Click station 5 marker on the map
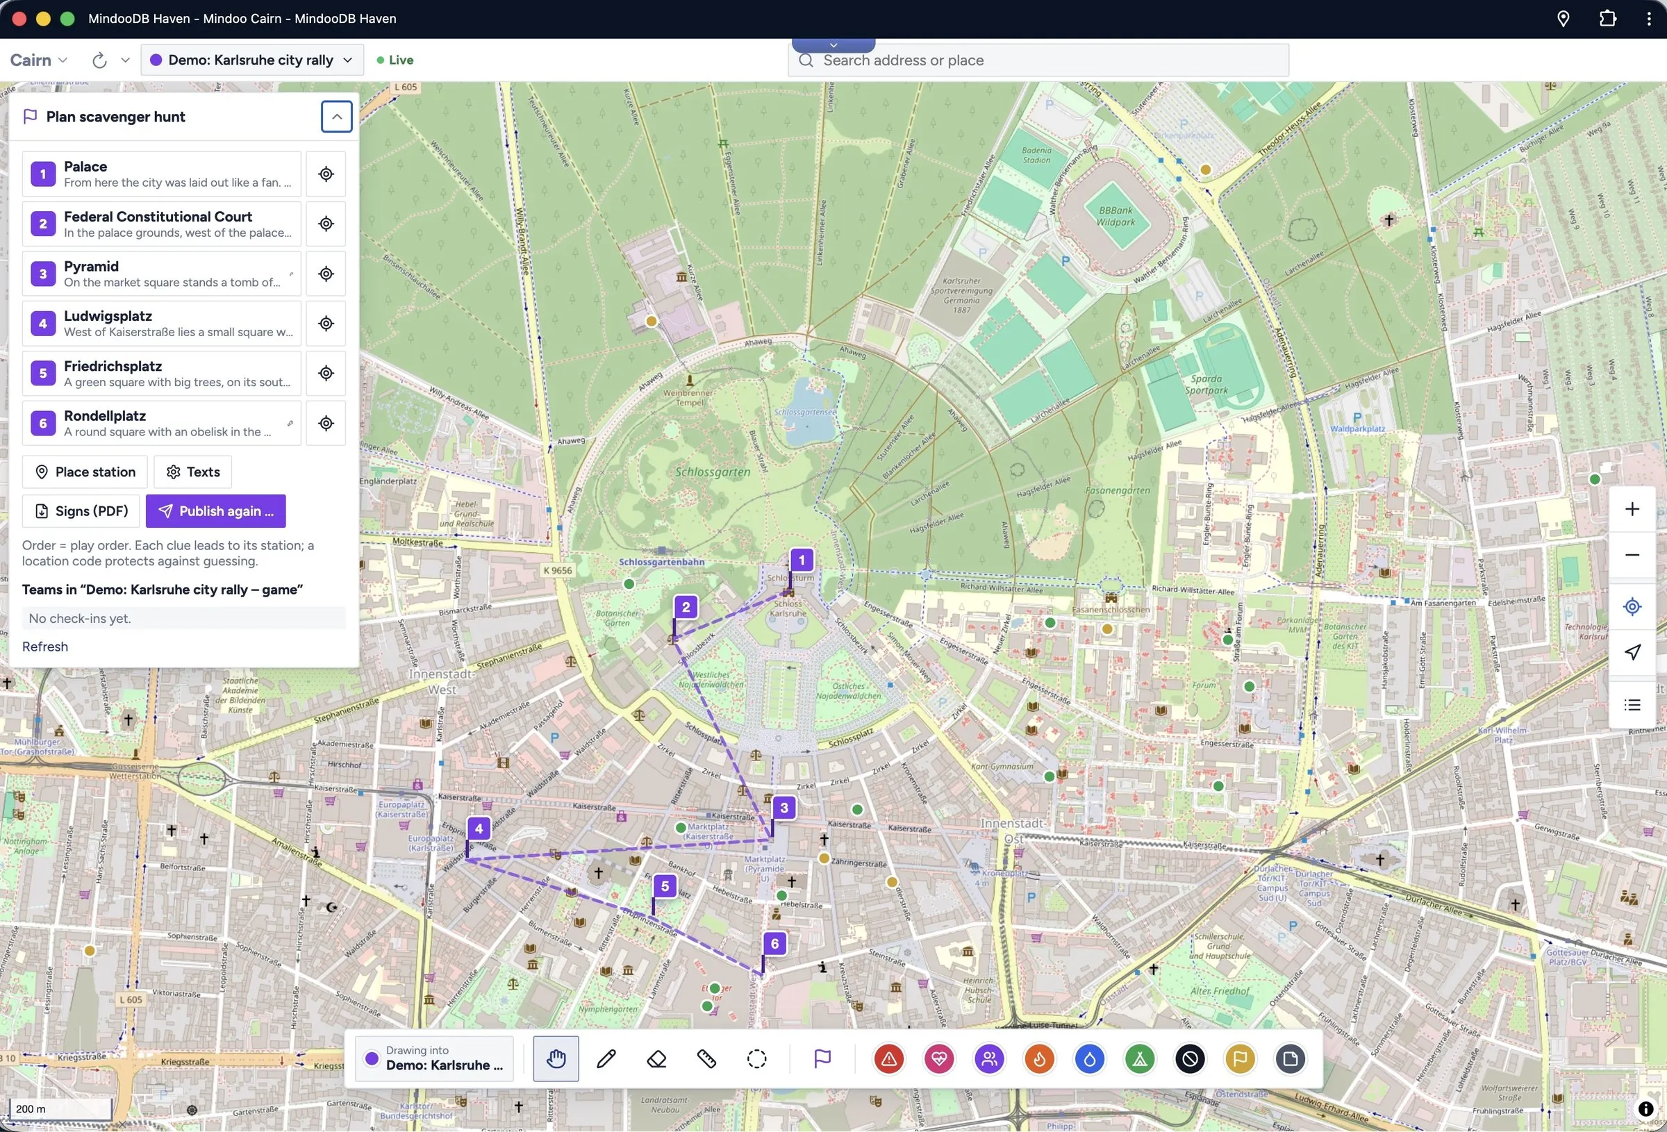 [x=665, y=886]
